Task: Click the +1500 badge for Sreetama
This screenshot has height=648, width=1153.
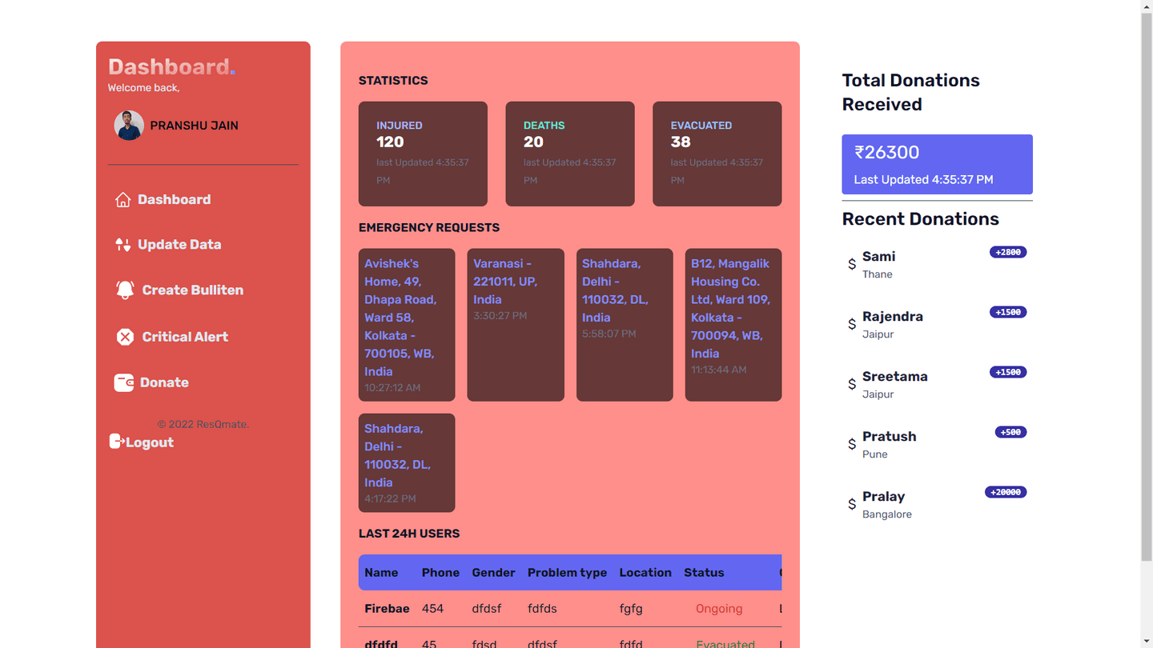Action: coord(1008,372)
